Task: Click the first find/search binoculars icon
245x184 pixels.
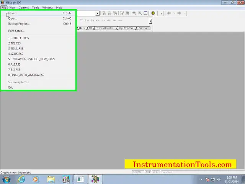Action: (x=104, y=13)
